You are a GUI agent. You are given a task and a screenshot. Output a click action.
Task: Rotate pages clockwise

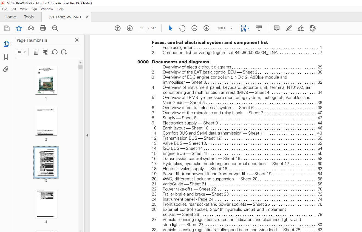click(x=64, y=52)
